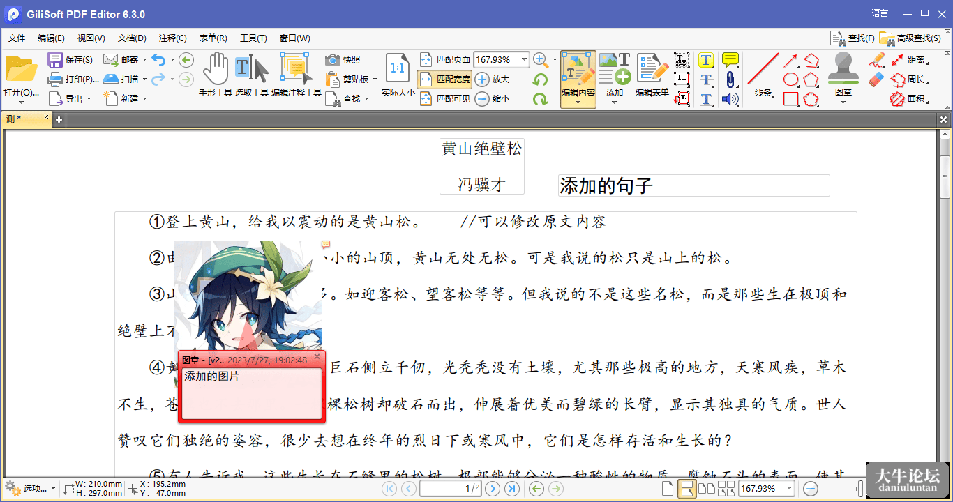Viewport: 953px width, 502px height.
Task: Select the Underline text tool
Action: (706, 99)
